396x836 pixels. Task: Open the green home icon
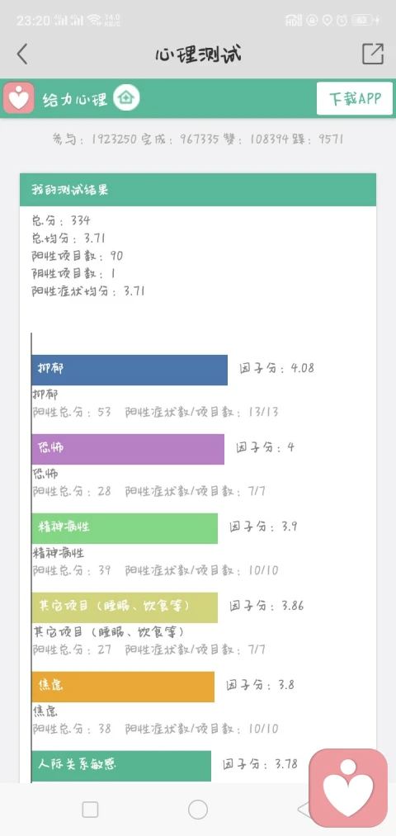point(126,98)
